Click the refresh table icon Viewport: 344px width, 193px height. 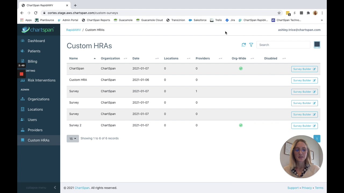tap(243, 45)
